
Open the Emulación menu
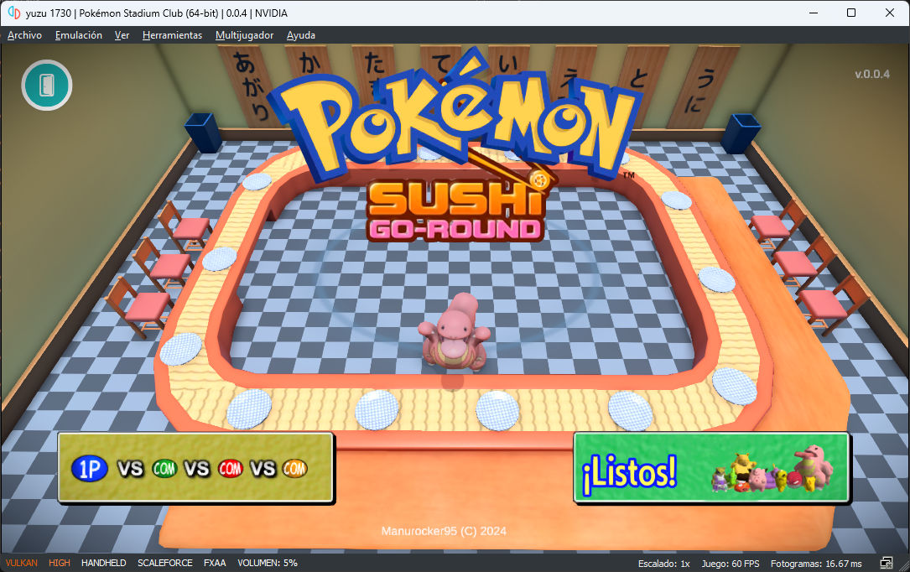[78, 35]
